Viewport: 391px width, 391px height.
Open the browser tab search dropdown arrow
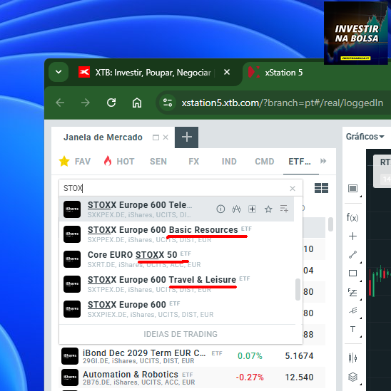click(59, 73)
